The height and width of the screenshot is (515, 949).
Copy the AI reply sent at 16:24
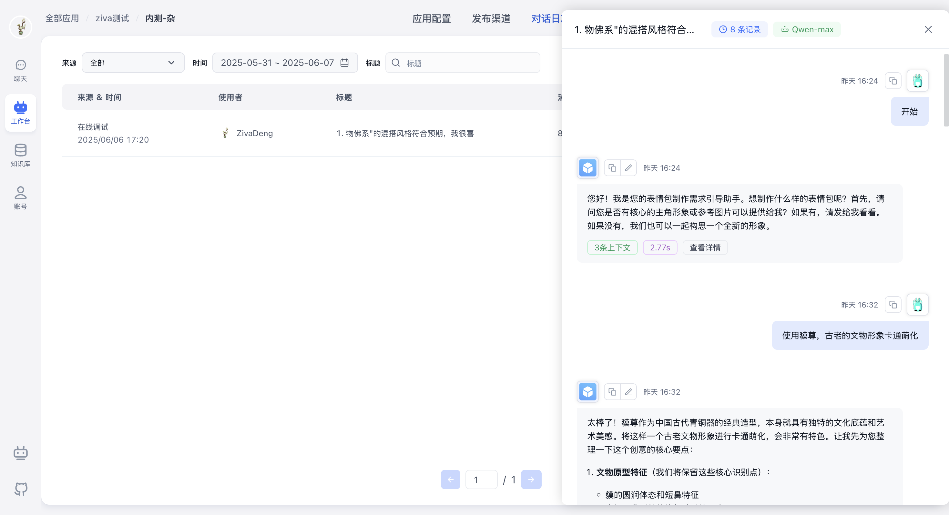pyautogui.click(x=612, y=168)
